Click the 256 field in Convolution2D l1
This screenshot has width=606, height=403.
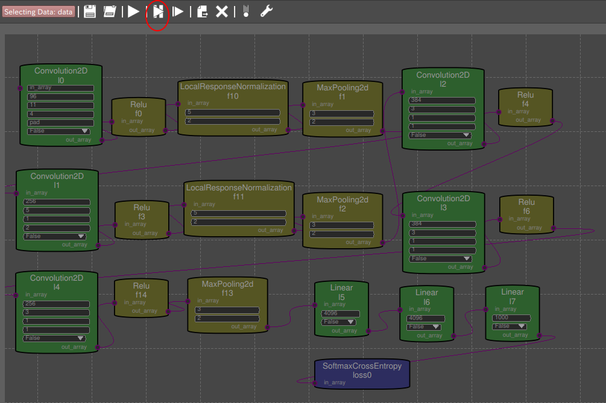click(x=57, y=201)
